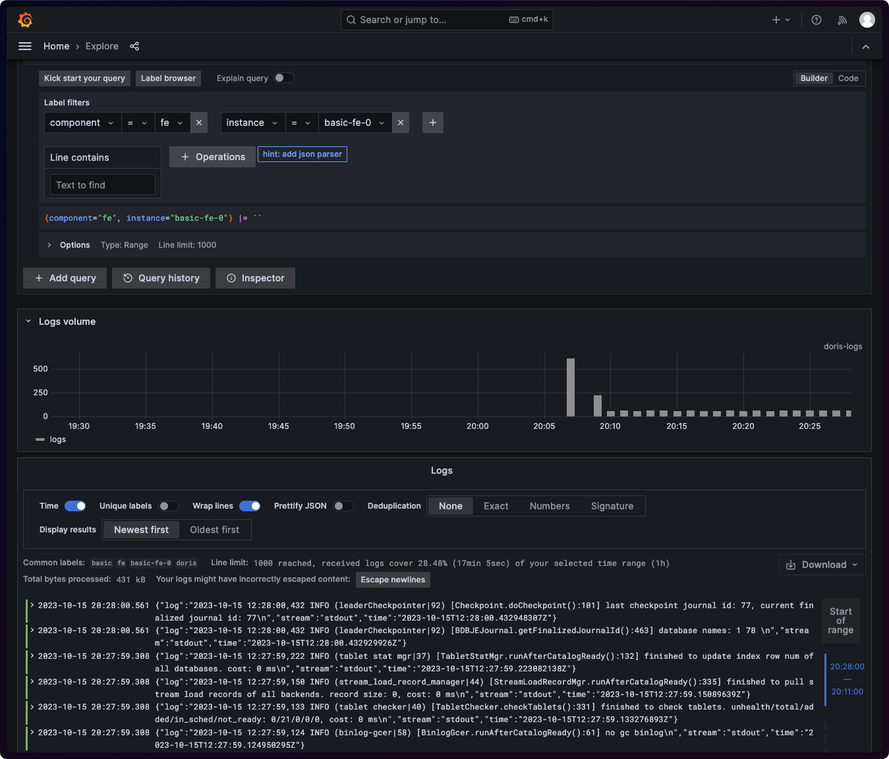Screen dimensions: 889x759
Task: Open the plus add new menu
Action: [781, 20]
